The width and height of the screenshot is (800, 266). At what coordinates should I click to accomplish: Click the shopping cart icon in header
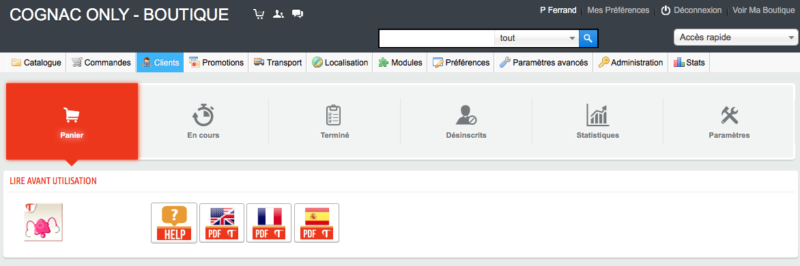pyautogui.click(x=259, y=14)
